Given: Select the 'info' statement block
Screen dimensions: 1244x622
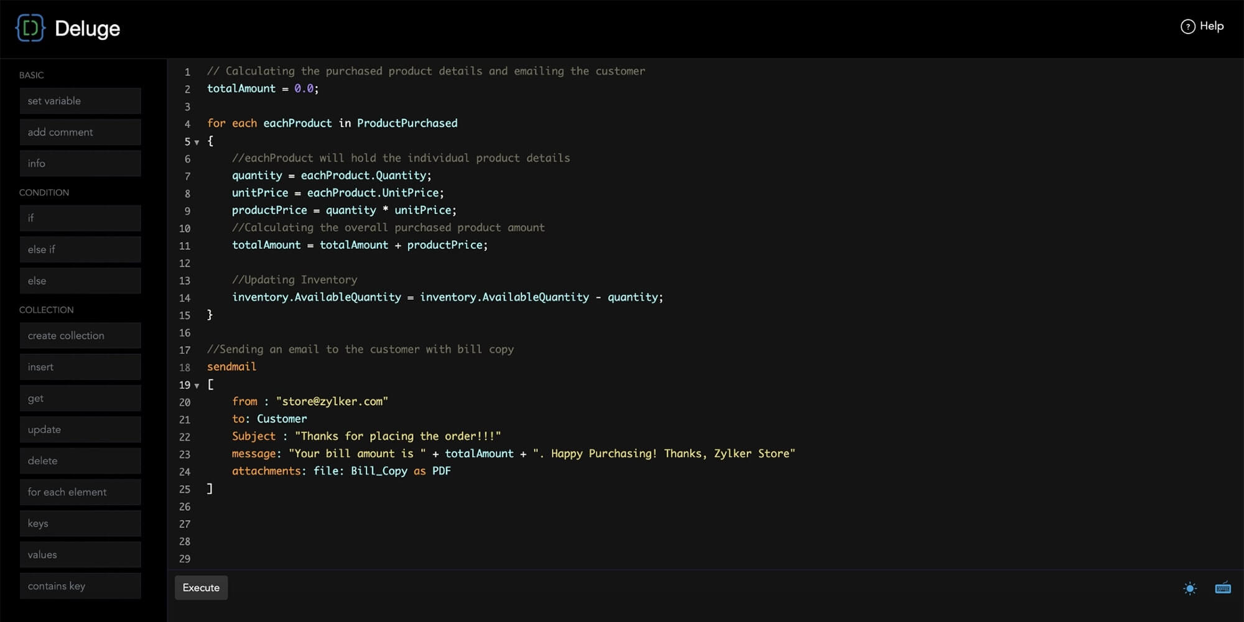Looking at the screenshot, I should 80,164.
